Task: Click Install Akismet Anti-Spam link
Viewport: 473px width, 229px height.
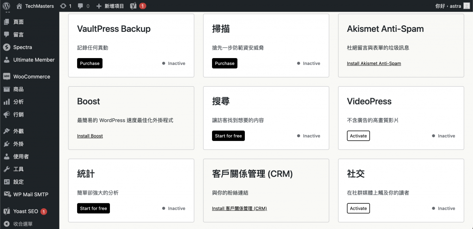Action: [x=374, y=63]
